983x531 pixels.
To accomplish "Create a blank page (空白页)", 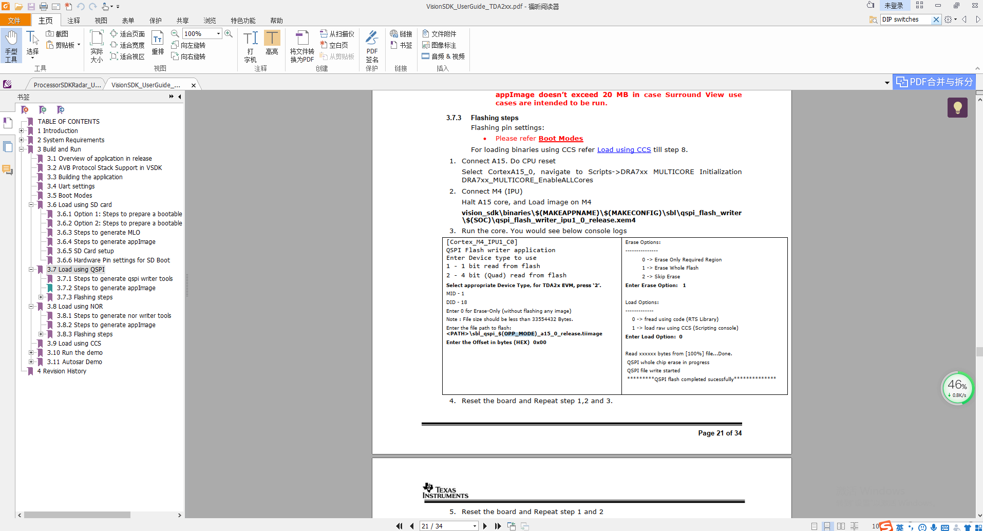I will 334,45.
